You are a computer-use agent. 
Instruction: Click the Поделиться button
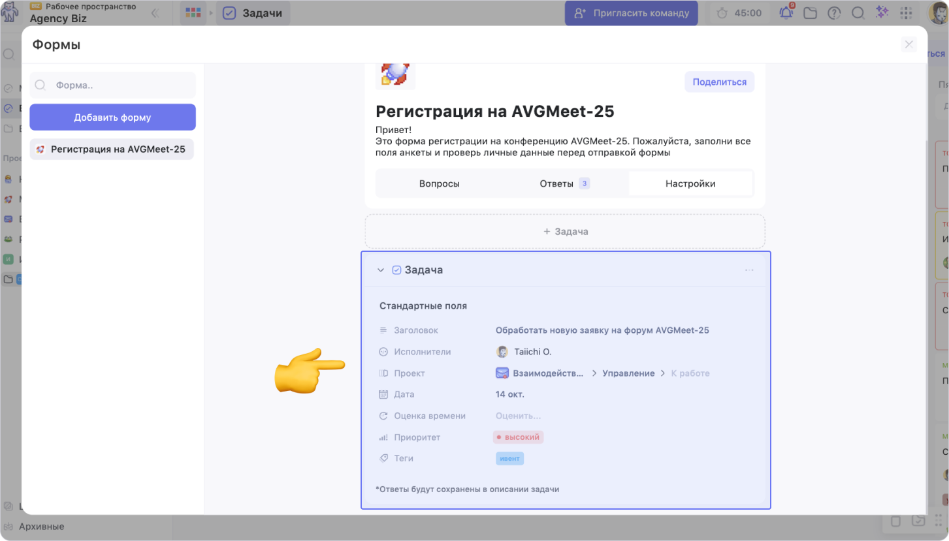[x=719, y=82]
